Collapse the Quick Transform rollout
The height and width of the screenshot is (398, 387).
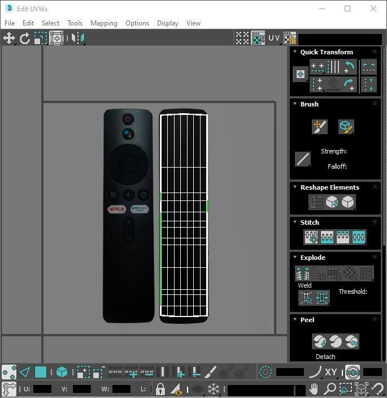tap(295, 52)
